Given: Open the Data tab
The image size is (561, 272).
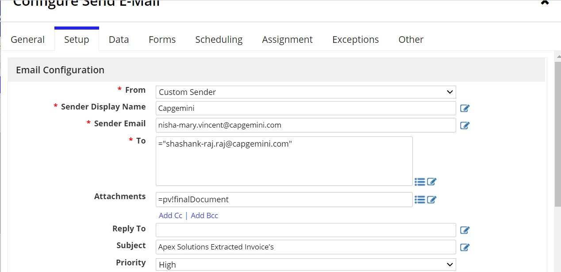Looking at the screenshot, I should (x=119, y=39).
